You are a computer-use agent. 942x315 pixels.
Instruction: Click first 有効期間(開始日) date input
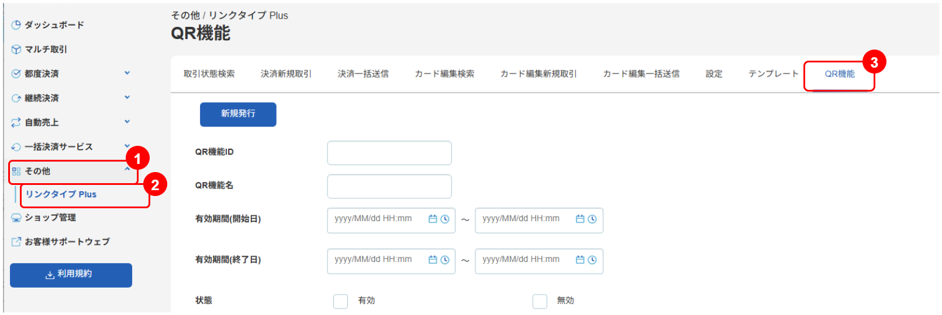[391, 220]
